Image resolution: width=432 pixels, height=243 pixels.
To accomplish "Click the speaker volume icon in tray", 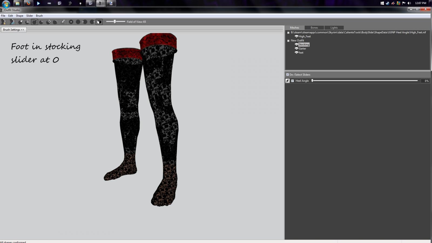I will [409, 3].
